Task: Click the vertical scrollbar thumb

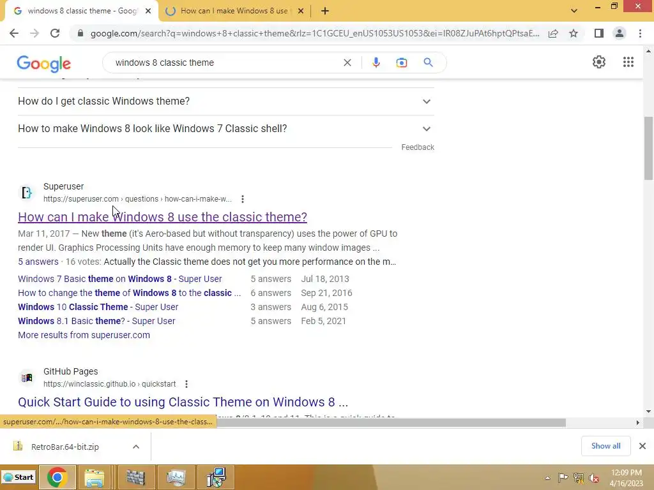Action: pyautogui.click(x=648, y=148)
